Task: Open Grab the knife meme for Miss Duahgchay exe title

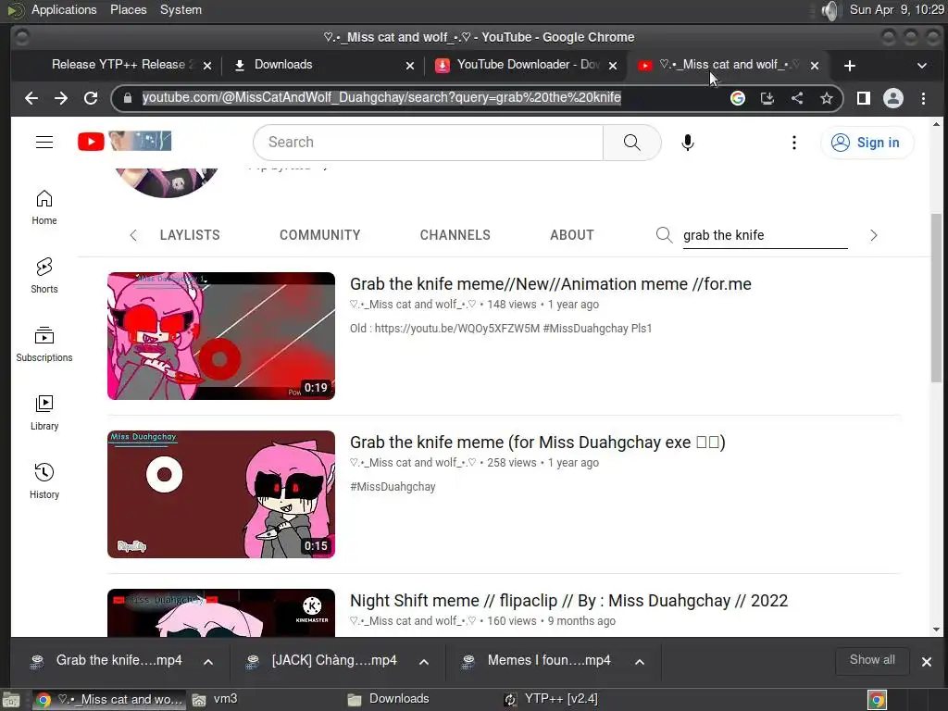Action: [538, 443]
